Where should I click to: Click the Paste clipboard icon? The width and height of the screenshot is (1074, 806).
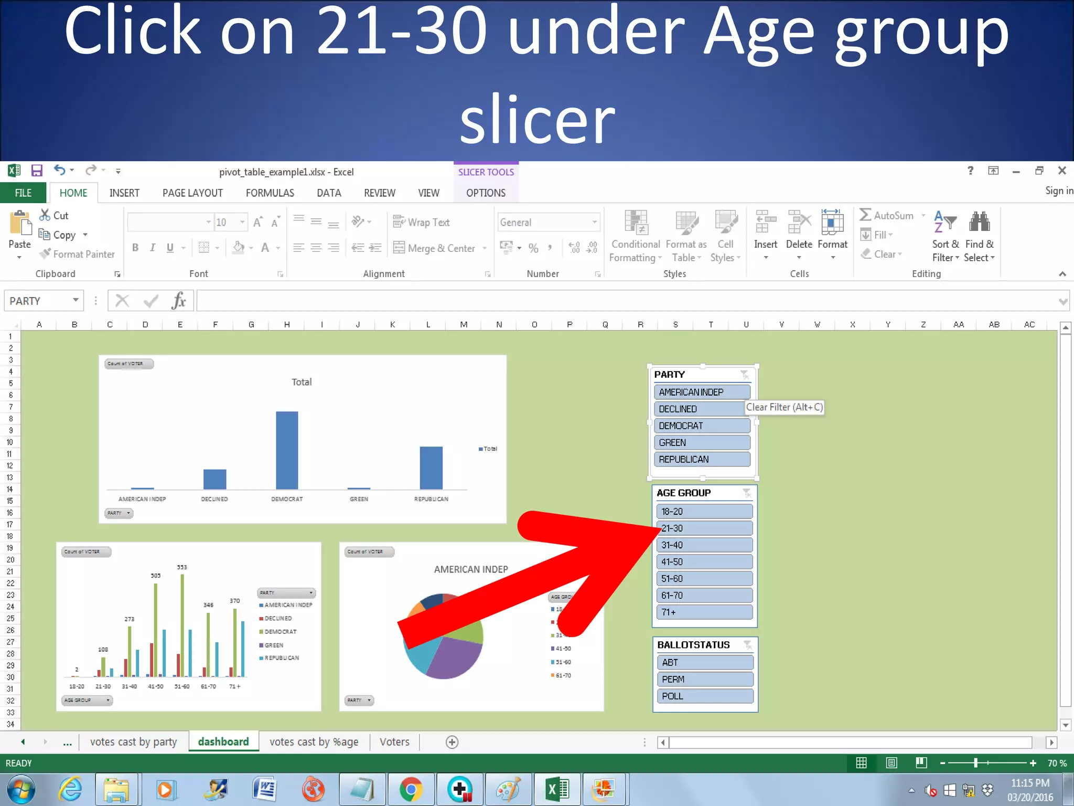point(20,223)
